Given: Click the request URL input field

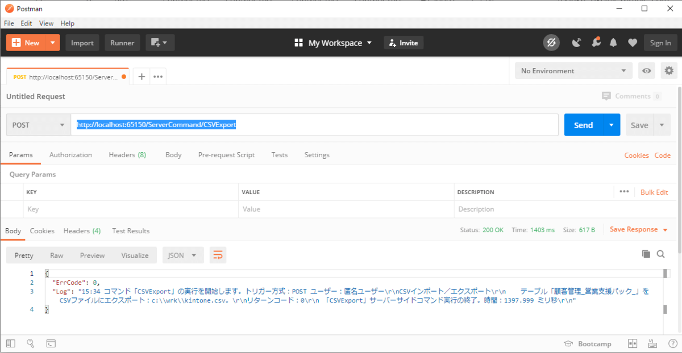Looking at the screenshot, I should coord(314,125).
